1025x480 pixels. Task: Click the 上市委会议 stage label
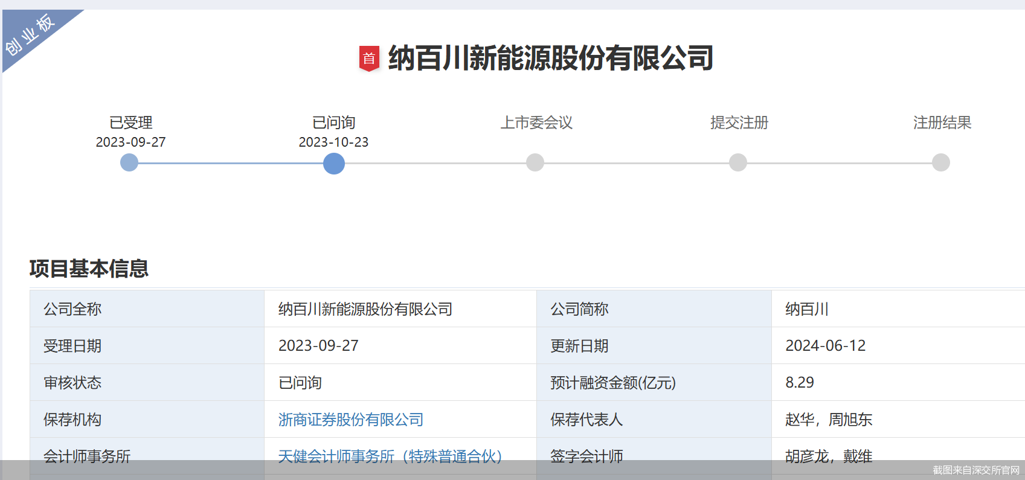click(x=536, y=123)
